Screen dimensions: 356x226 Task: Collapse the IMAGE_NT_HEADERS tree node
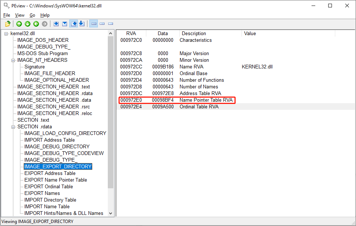(x=13, y=60)
